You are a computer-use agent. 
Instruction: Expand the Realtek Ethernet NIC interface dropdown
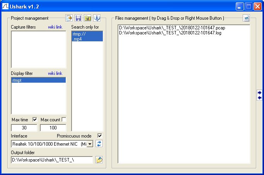point(90,144)
